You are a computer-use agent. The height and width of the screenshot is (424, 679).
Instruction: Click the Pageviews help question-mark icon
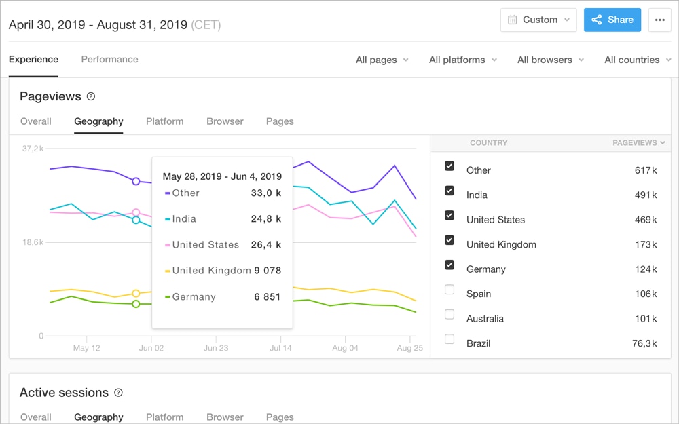[91, 97]
